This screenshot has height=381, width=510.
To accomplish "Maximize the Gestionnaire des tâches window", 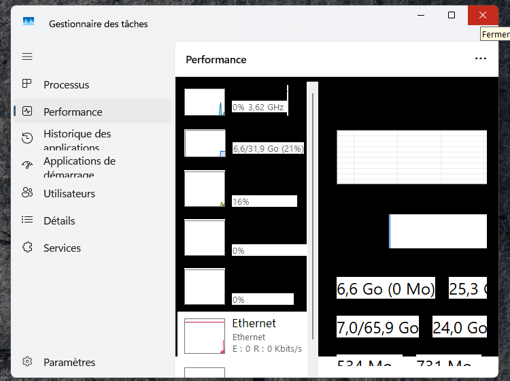I will tap(452, 15).
